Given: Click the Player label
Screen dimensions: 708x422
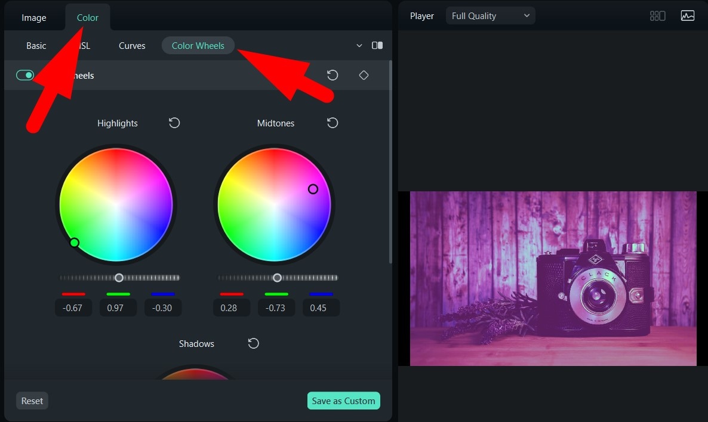Looking at the screenshot, I should [421, 15].
